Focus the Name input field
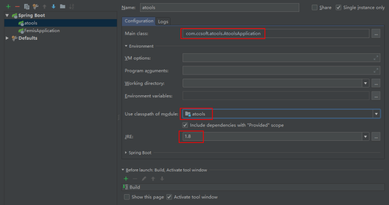The height and width of the screenshot is (205, 389). pyautogui.click(x=219, y=7)
